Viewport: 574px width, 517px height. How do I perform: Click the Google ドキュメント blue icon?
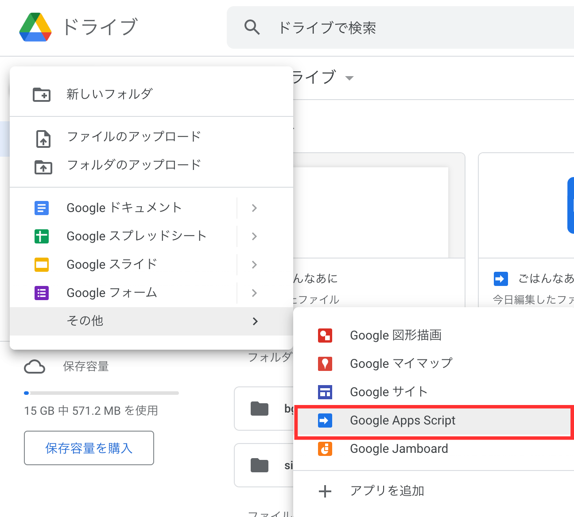click(42, 208)
